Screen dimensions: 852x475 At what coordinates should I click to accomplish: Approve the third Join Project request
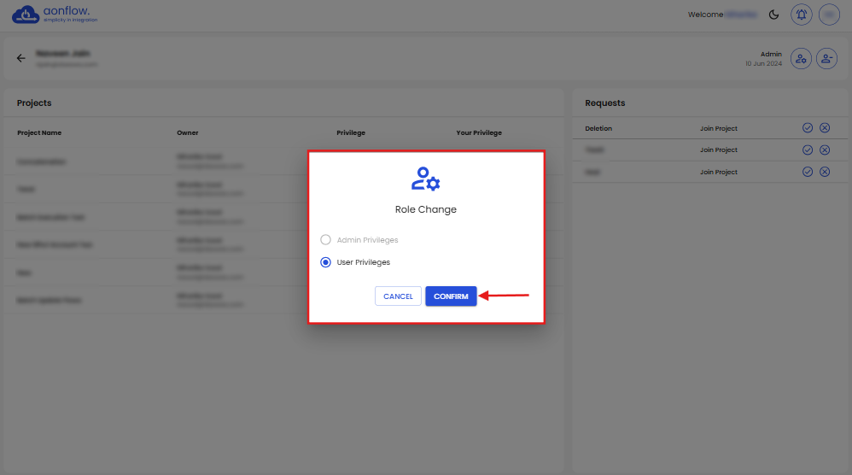[x=808, y=172]
